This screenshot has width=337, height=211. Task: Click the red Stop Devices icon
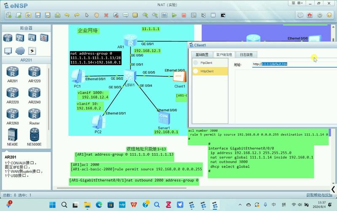184,15
